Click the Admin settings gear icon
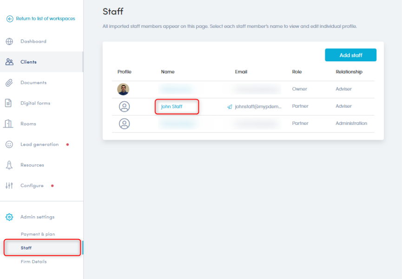402x279 pixels. (9, 217)
